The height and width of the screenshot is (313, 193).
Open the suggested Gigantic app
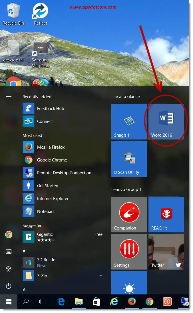(x=63, y=237)
